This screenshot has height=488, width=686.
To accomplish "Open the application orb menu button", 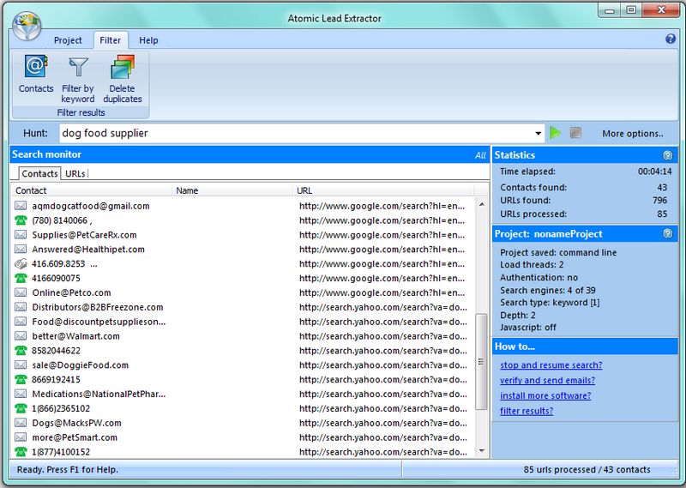I will coord(27,27).
